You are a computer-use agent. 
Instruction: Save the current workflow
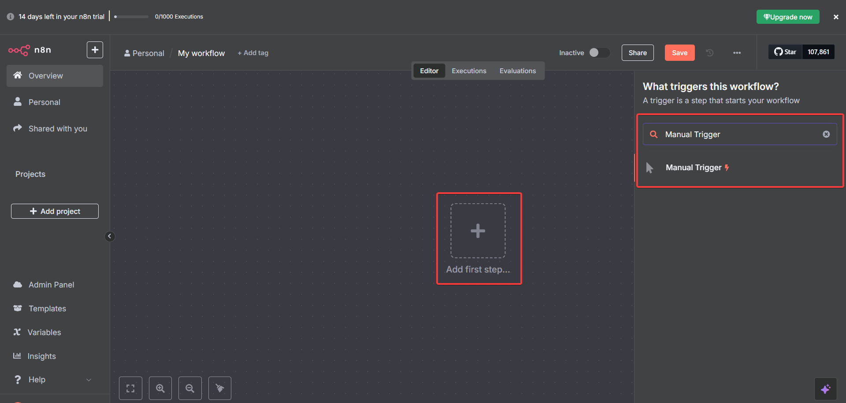pyautogui.click(x=679, y=52)
